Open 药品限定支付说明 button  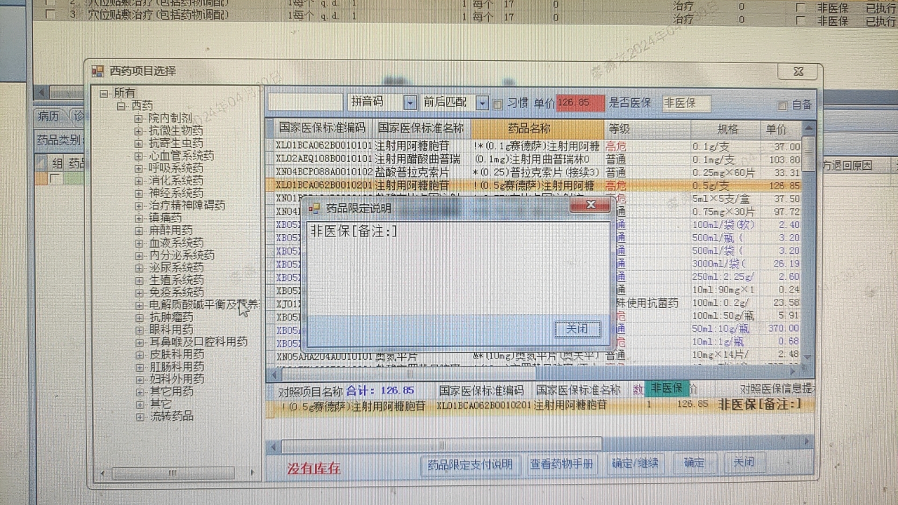coord(470,464)
